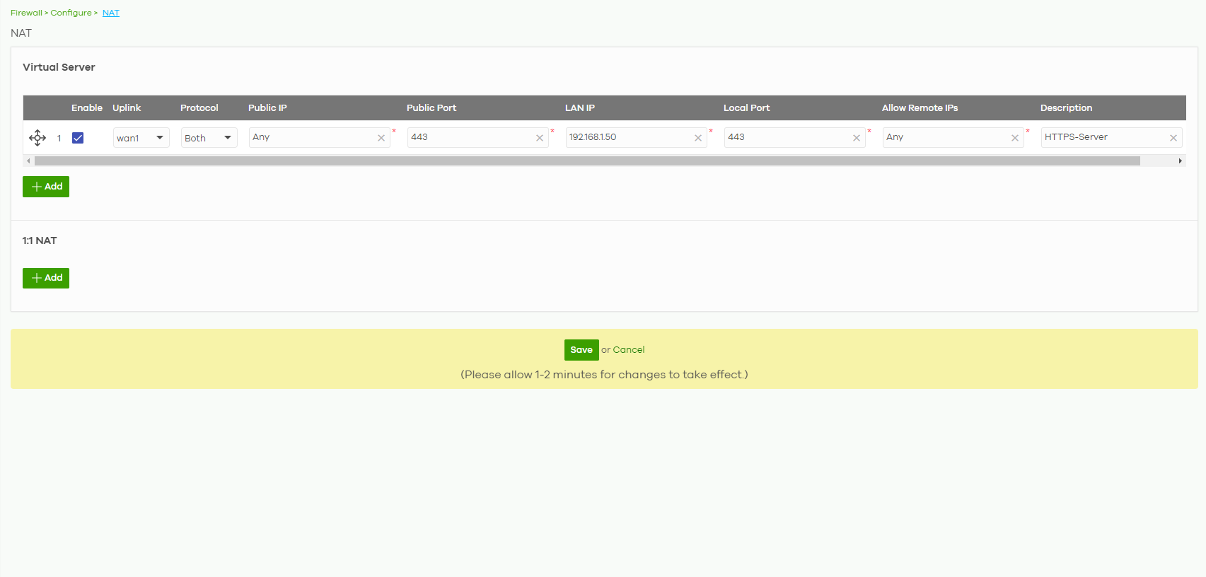Viewport: 1206px width, 577px height.
Task: Clear the Local Port field with X icon
Action: coord(857,138)
